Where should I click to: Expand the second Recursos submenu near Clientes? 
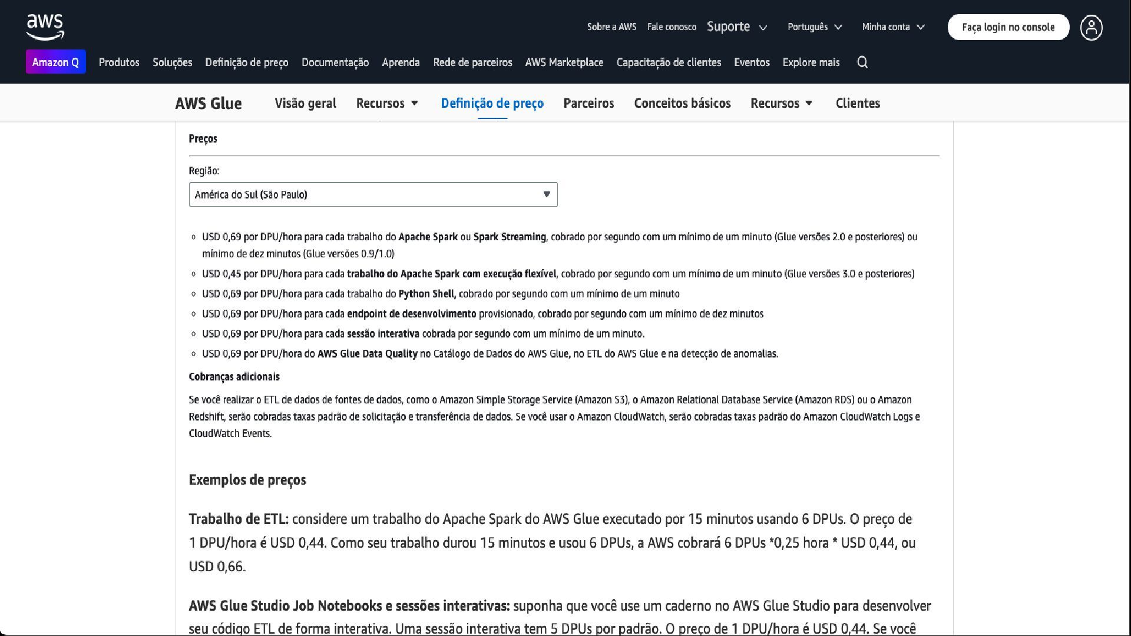point(809,103)
